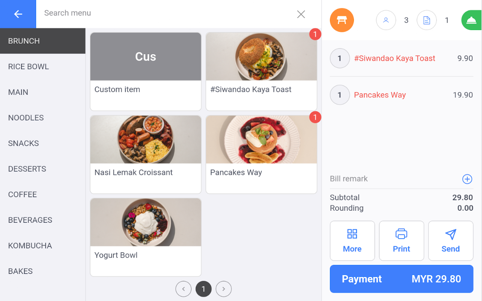
Task: Focus the Search menu field
Action: 166,13
